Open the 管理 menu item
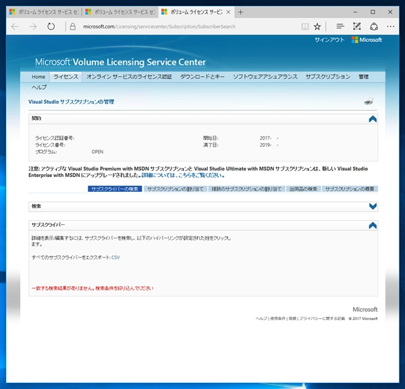 pyautogui.click(x=363, y=77)
